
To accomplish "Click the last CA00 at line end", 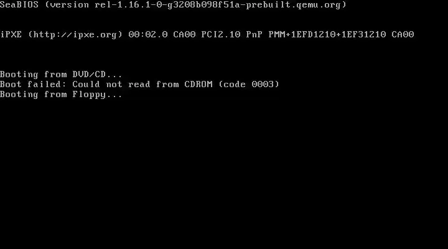I will click(403, 35).
